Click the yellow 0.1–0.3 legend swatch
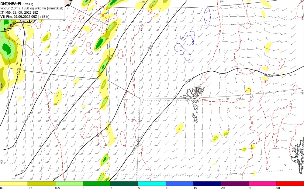The image size is (304, 190). [x=14, y=183]
